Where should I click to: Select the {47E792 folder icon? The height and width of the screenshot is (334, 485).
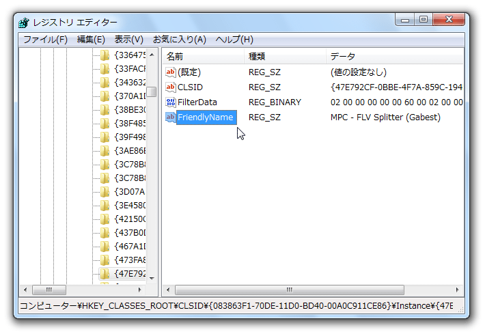point(105,273)
